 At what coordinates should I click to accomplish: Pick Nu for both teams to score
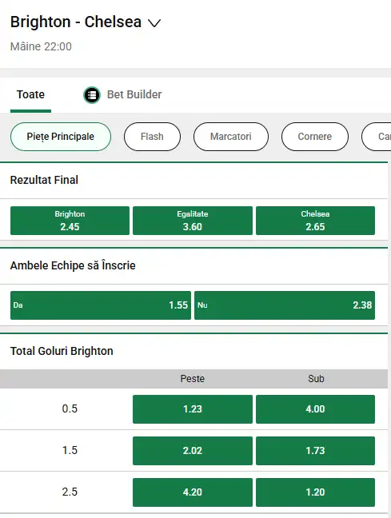tap(285, 305)
